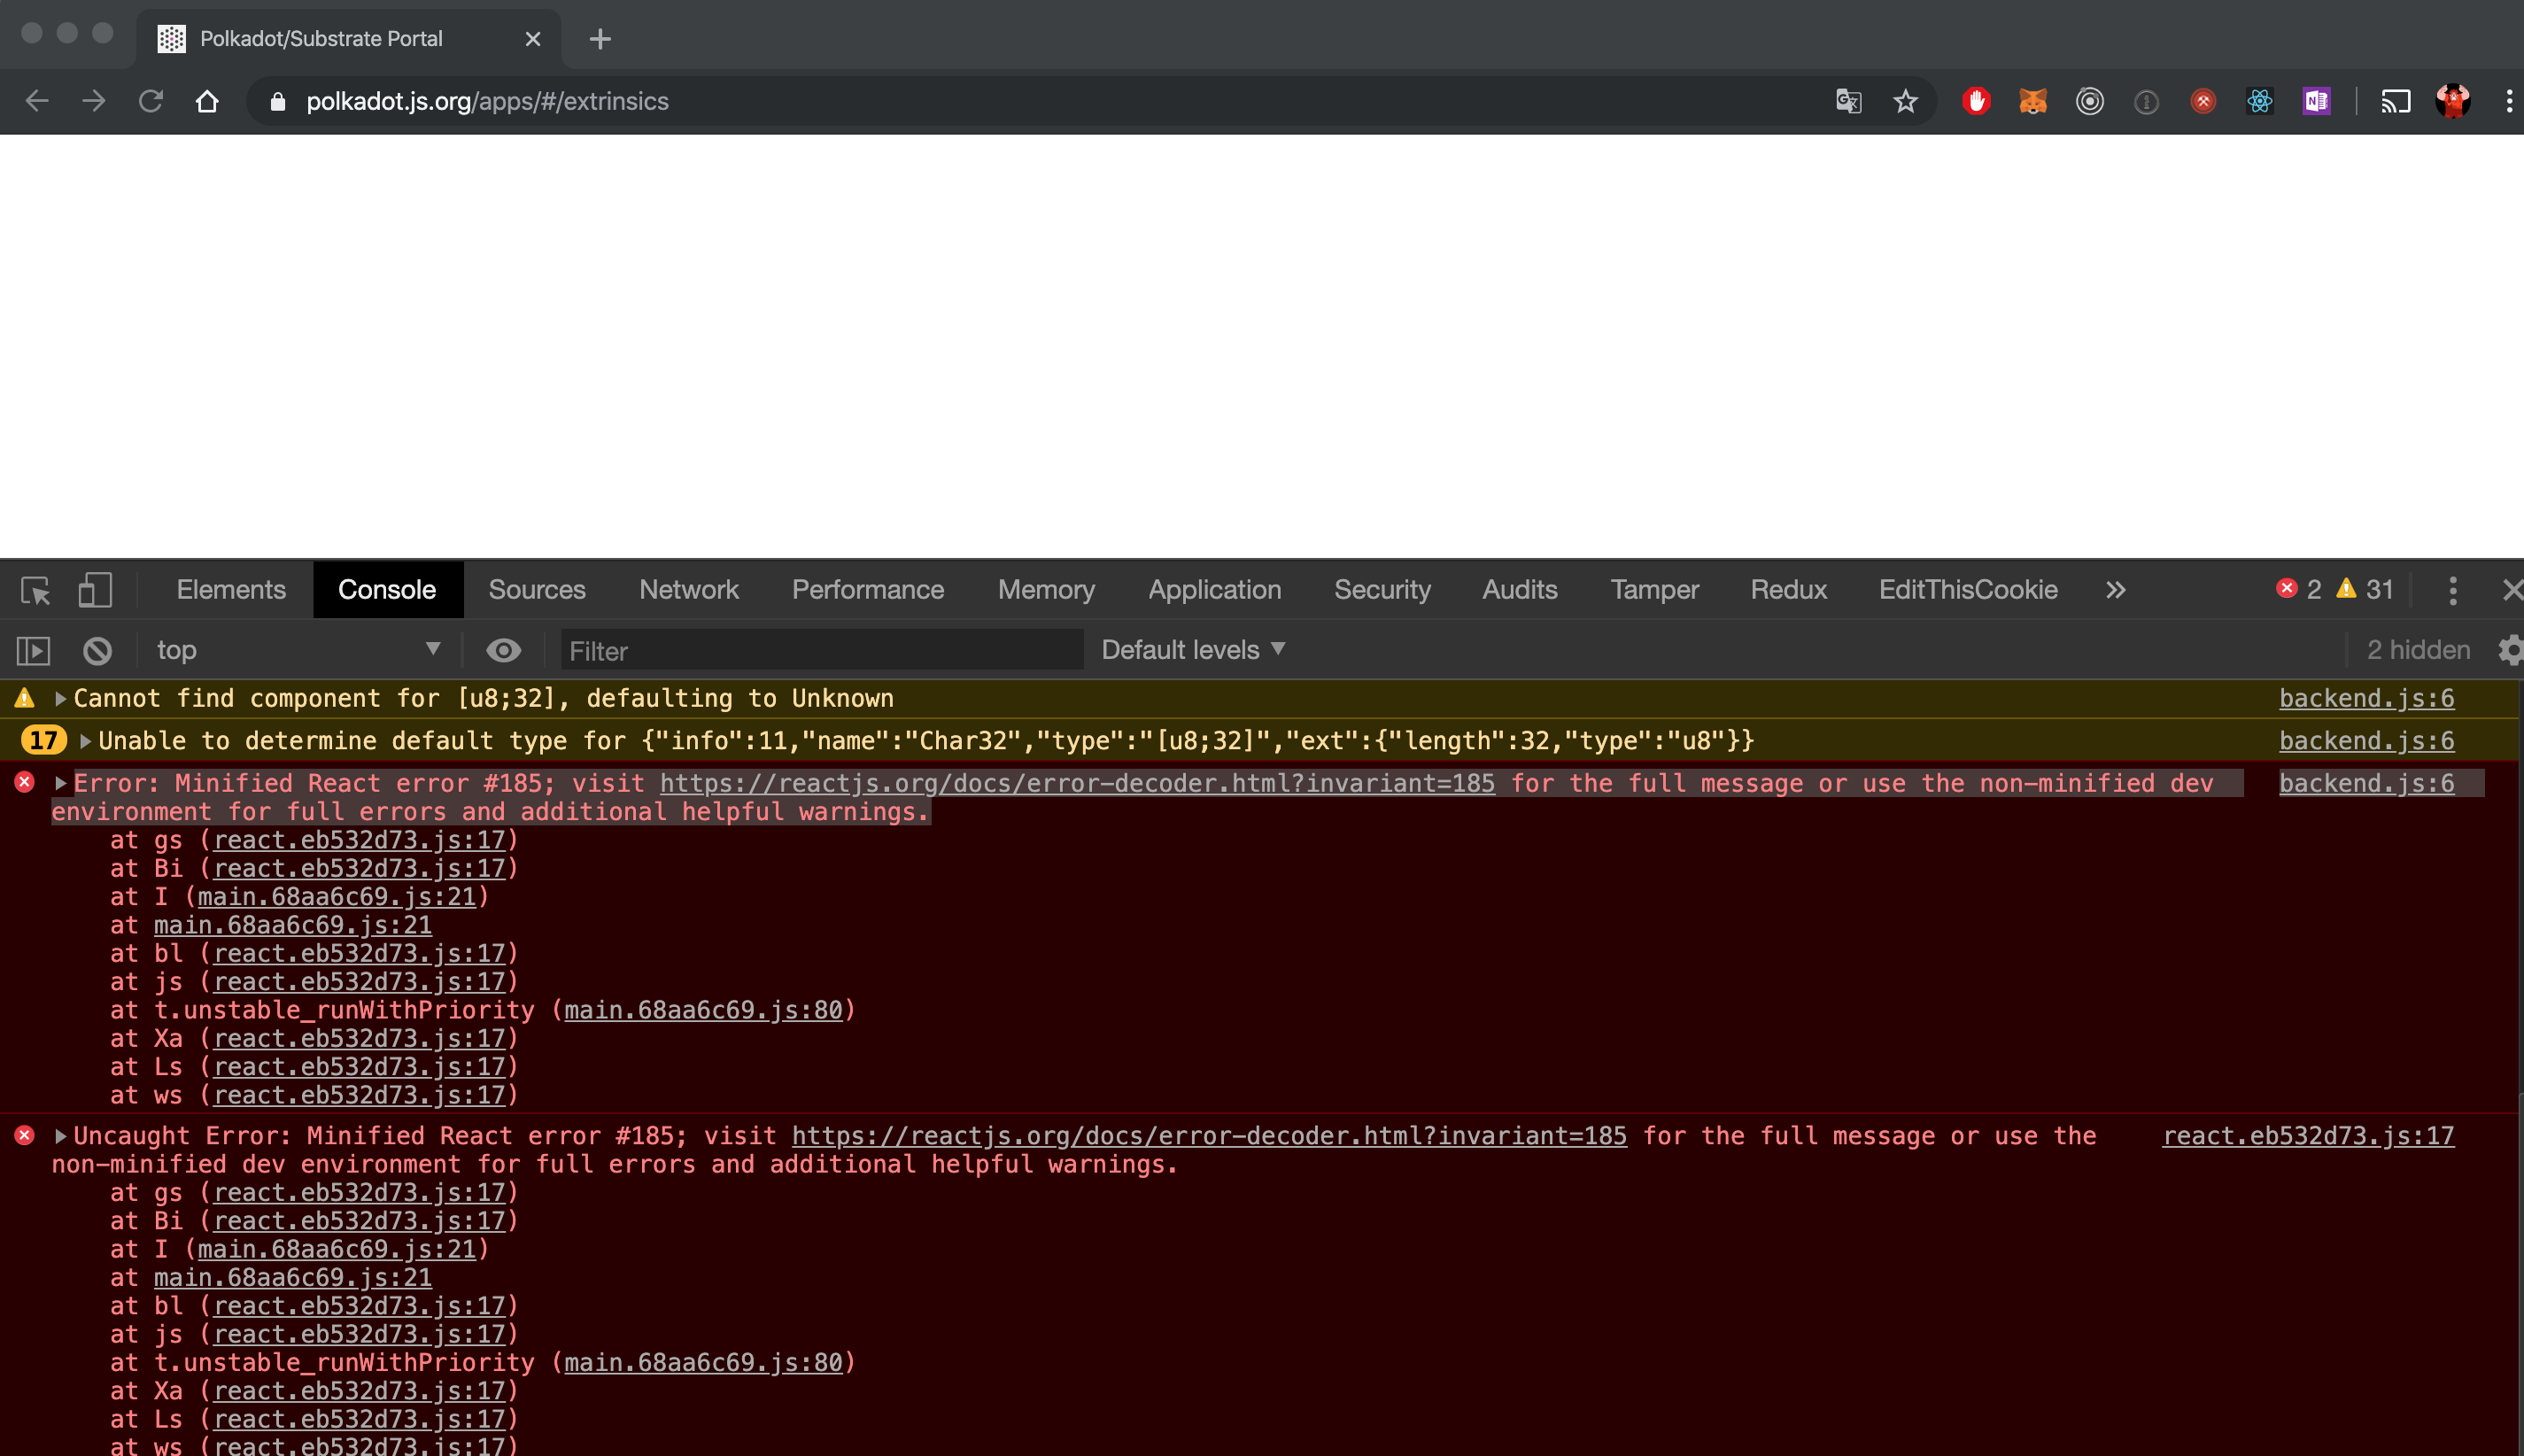Switch to the Elements tab
Viewport: 2524px width, 1456px height.
pyautogui.click(x=231, y=590)
